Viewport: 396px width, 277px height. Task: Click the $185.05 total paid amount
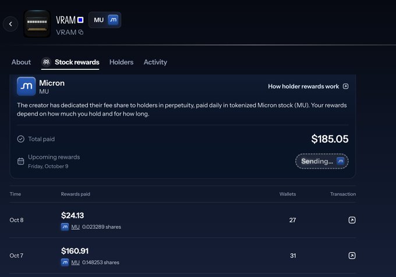tap(330, 139)
